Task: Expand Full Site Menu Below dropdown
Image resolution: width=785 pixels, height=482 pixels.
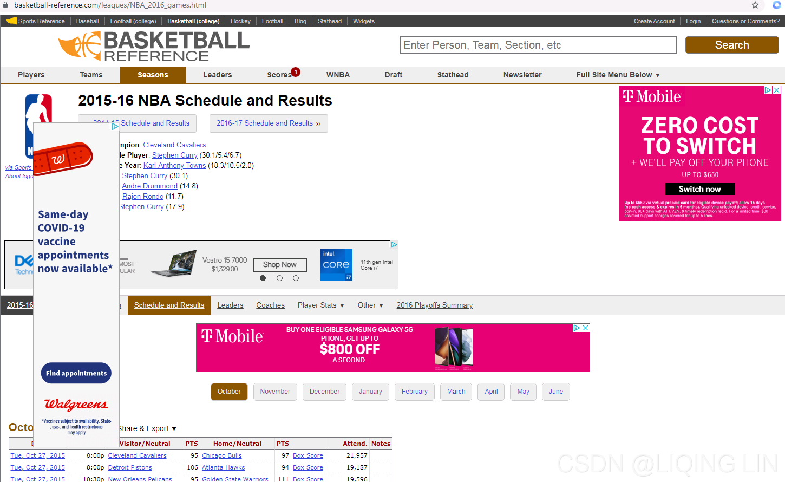Action: [618, 75]
